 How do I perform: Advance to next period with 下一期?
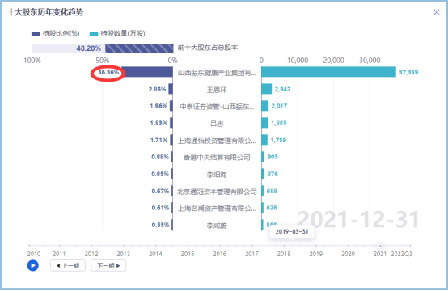pos(108,266)
